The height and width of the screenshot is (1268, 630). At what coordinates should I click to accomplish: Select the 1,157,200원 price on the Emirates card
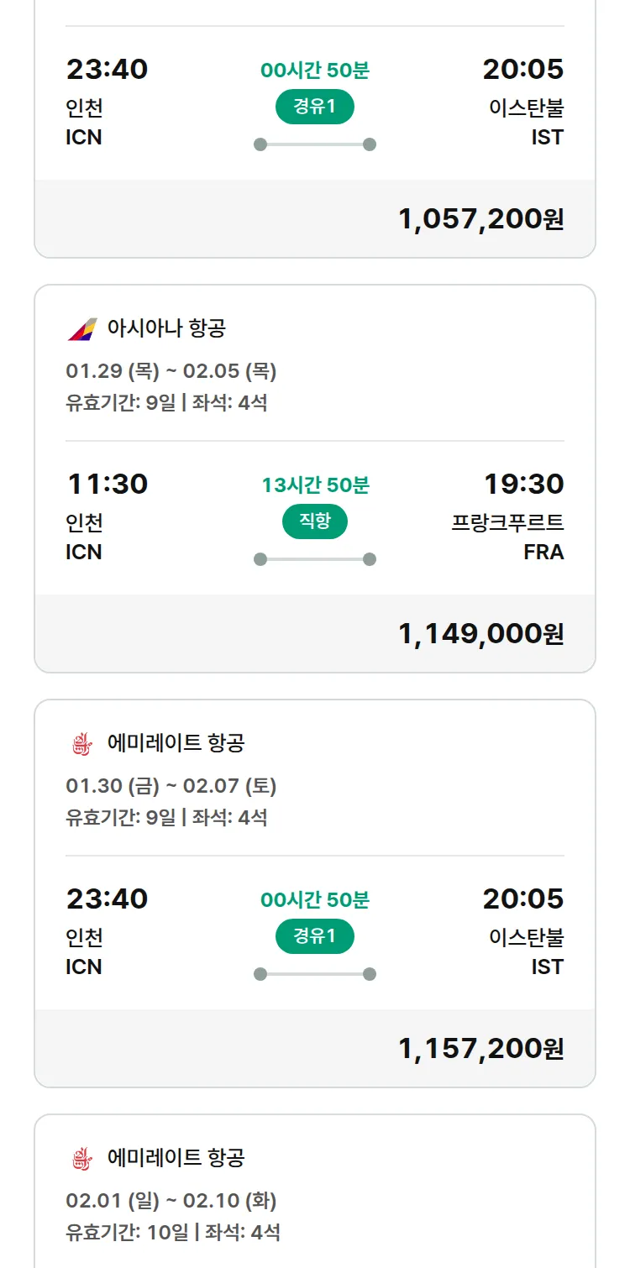[x=480, y=1049]
